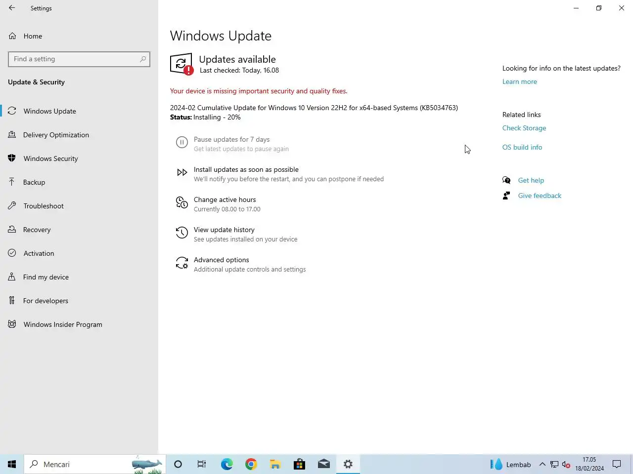This screenshot has height=474, width=633.
Task: Click the Settings gear in taskbar
Action: tap(348, 464)
